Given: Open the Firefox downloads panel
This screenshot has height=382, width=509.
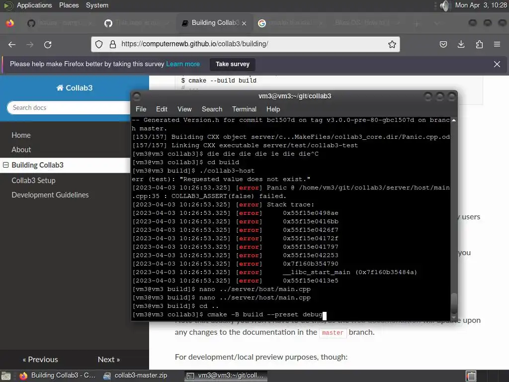Looking at the screenshot, I should [461, 44].
